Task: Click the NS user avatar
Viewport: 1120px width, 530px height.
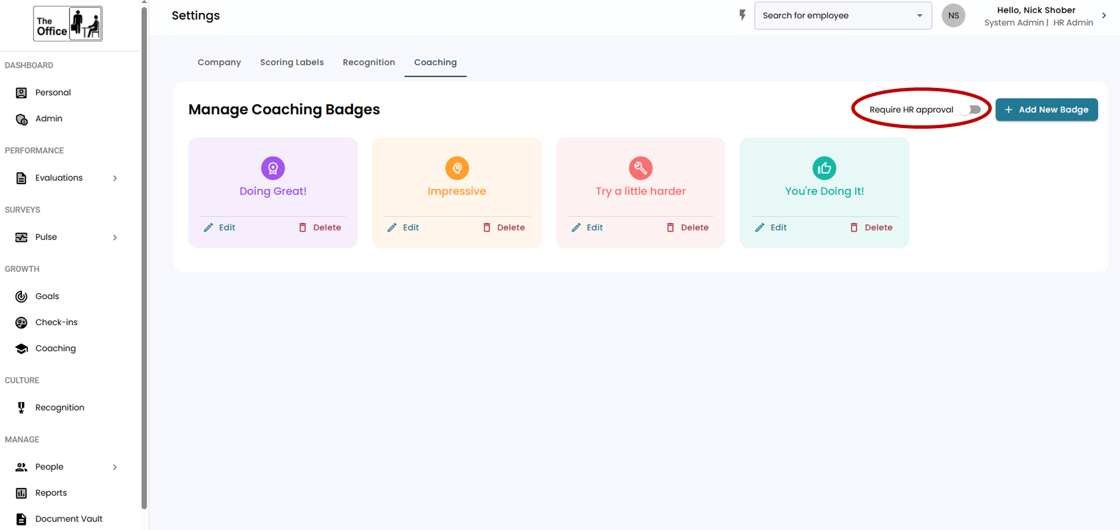Action: coord(953,16)
